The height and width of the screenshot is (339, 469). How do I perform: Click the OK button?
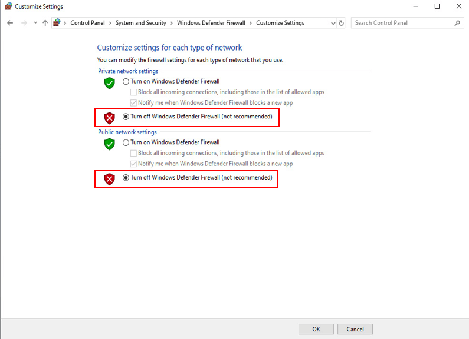316,329
